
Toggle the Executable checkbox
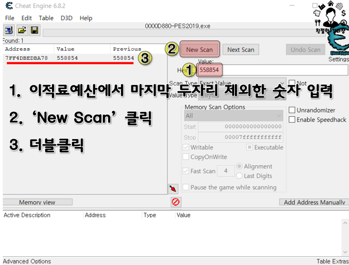pos(250,147)
